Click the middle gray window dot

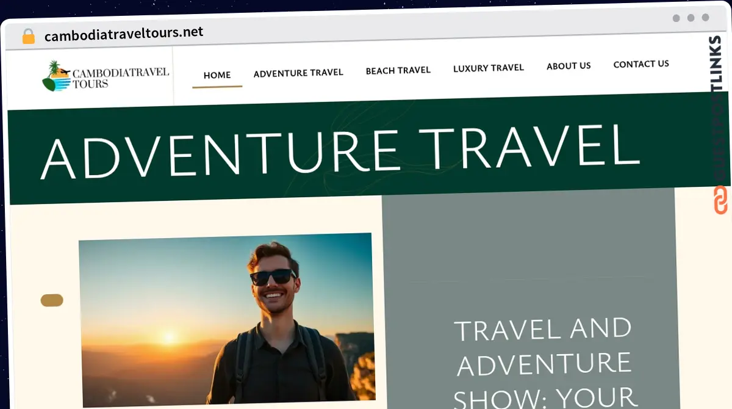click(x=691, y=18)
